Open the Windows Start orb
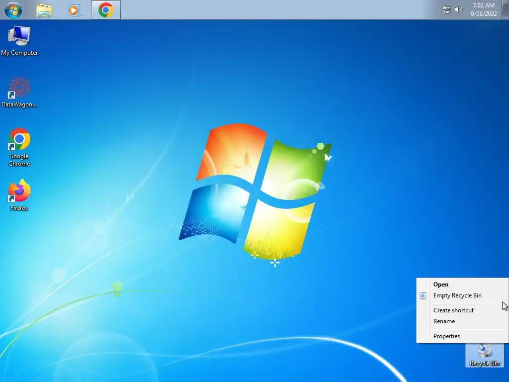 tap(13, 10)
